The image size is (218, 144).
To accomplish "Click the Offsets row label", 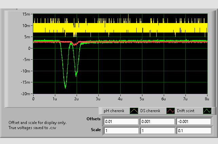I will coord(94,120).
